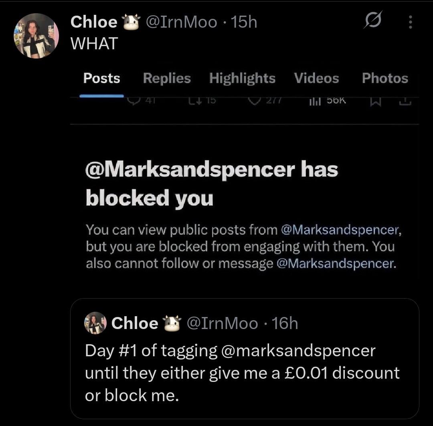Click the @marksandspencer mention in quoted post
Screen dimensions: 433x426
pyautogui.click(x=298, y=351)
